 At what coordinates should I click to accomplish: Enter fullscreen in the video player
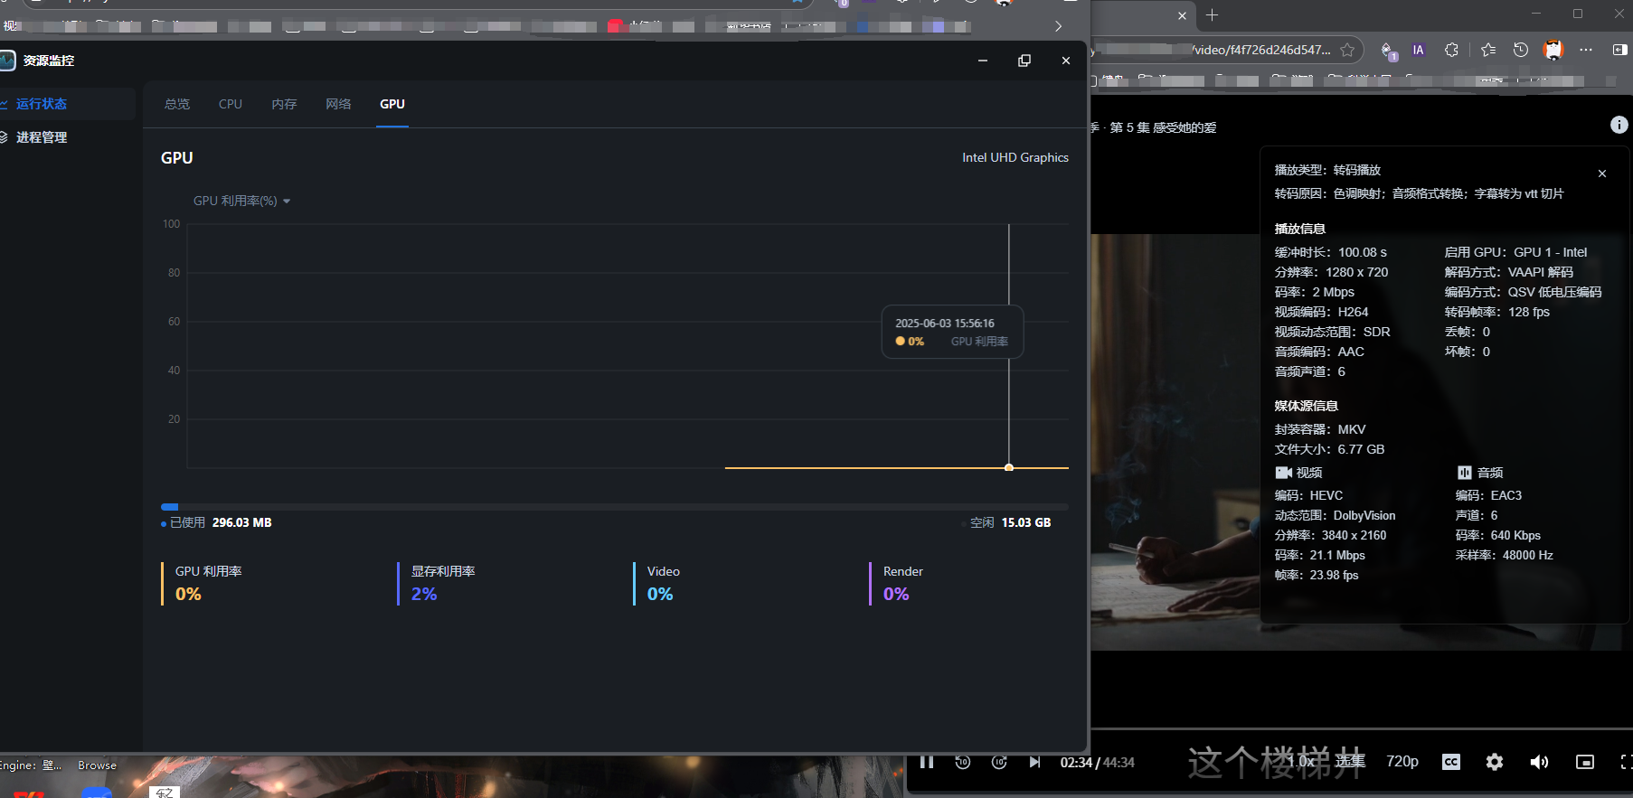click(1626, 762)
